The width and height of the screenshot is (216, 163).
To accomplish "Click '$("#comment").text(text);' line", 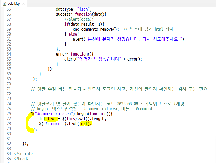I will pos(65,124).
